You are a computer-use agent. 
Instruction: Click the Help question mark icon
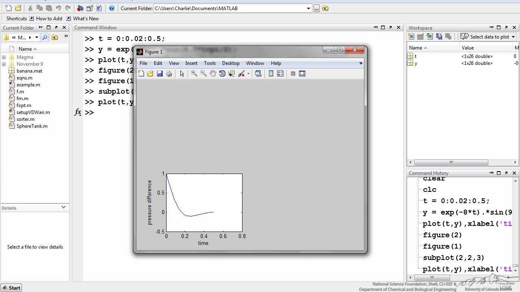click(x=112, y=8)
